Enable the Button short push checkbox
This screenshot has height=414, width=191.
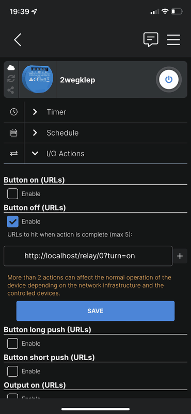tap(12, 371)
